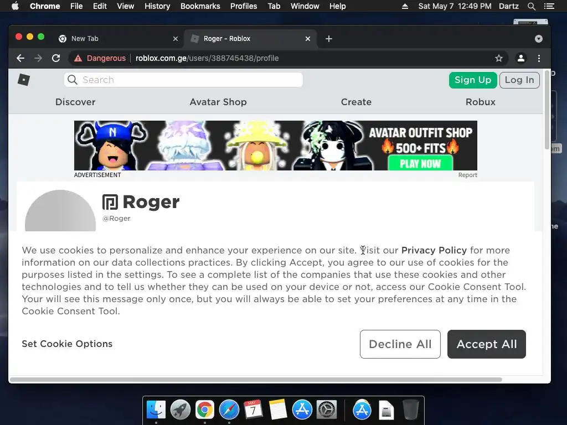Open the Trash in the Dock
This screenshot has height=425, width=567.
click(x=411, y=410)
